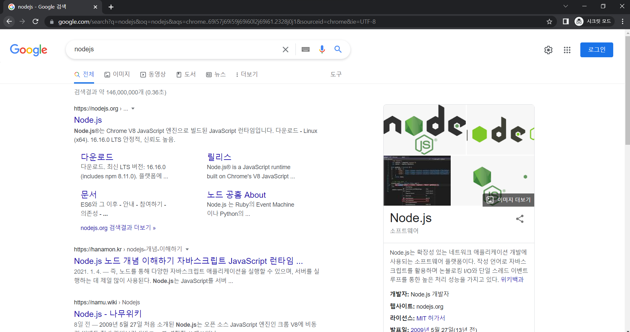Click the Node.js 개발자 link

(x=430, y=294)
